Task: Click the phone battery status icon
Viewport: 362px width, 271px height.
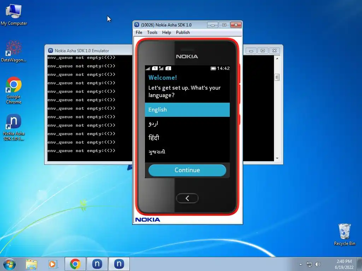Action: coord(213,68)
